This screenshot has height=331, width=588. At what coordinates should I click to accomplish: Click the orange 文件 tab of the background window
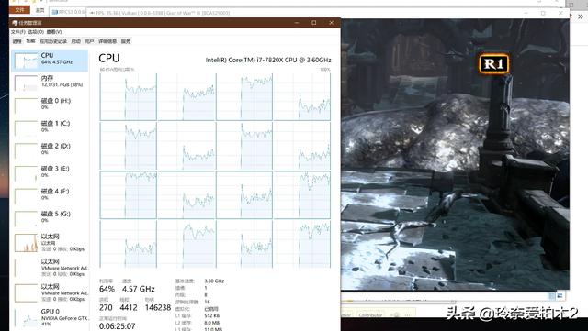[19, 10]
